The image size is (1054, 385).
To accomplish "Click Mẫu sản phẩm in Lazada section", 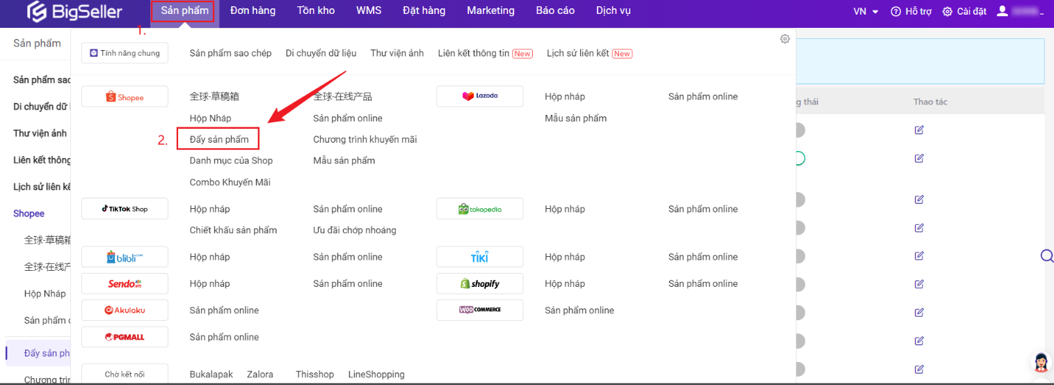I will (575, 118).
